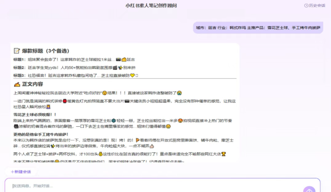The image size is (331, 192).
Task: Select the 标题2 line about 延吉学生党
Action: [x=74, y=68]
